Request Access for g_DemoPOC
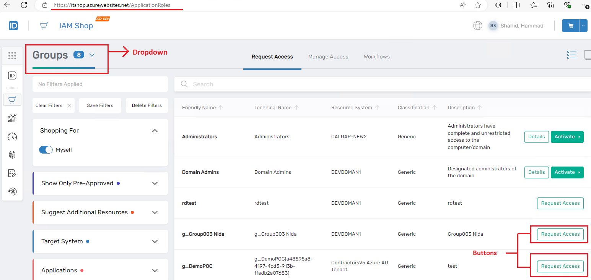This screenshot has height=280, width=591. click(560, 266)
